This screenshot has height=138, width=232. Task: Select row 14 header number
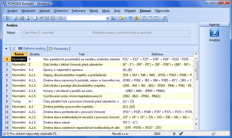[7, 128]
